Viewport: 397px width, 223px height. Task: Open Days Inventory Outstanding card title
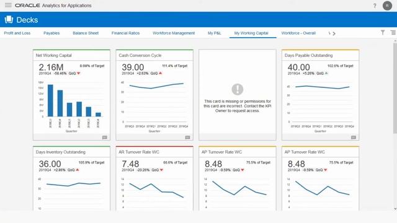pyautogui.click(x=61, y=152)
